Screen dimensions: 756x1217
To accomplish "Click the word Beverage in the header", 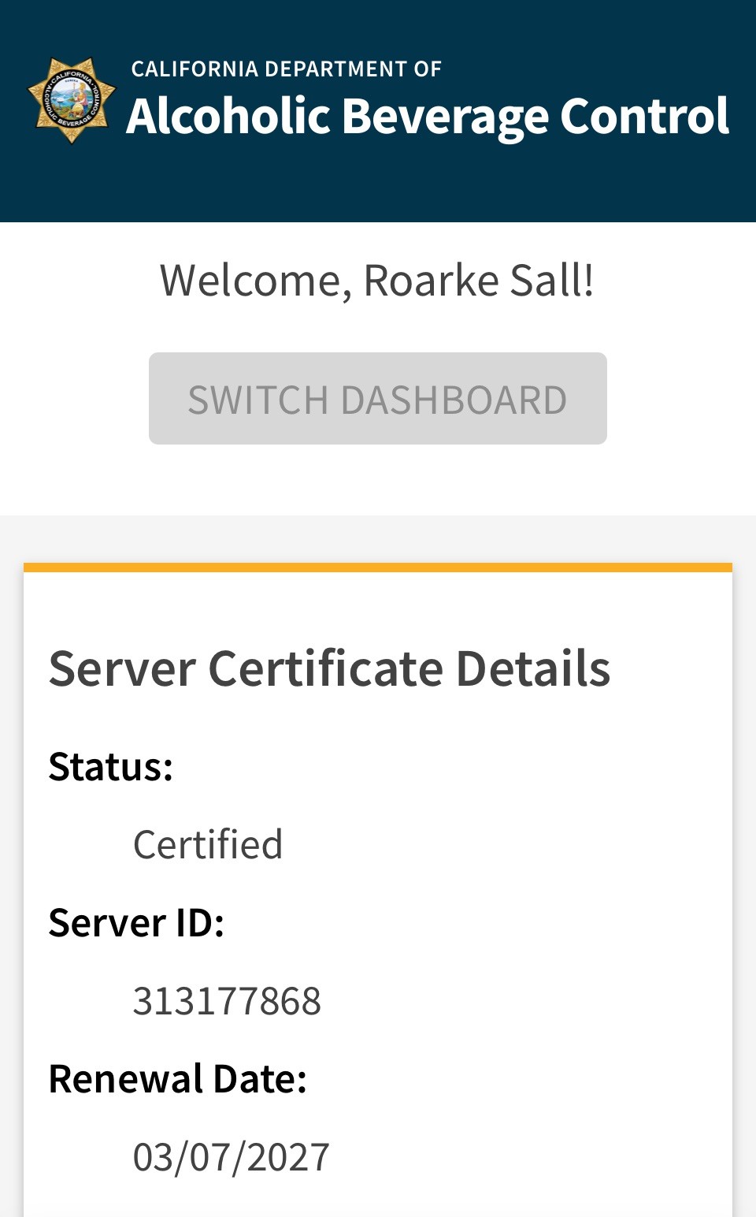I will coord(445,117).
